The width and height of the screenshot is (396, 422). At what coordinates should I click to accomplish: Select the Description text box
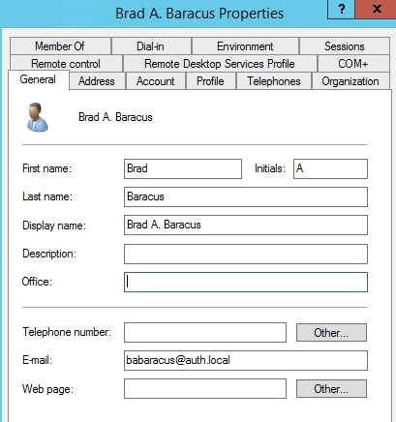pos(246,254)
